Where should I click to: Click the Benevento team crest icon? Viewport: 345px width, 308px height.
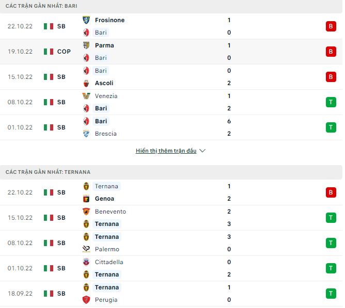click(x=86, y=212)
